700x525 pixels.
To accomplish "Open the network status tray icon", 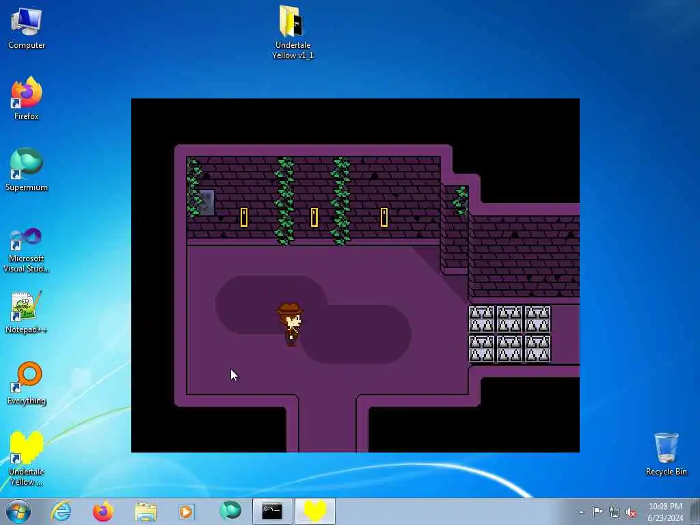I will (x=615, y=512).
